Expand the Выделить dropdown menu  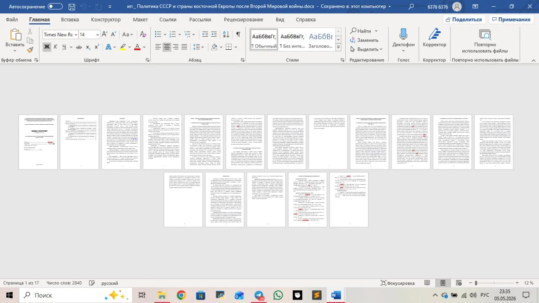click(x=366, y=49)
